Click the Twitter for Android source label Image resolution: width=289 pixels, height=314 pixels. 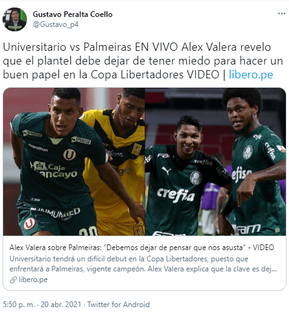(x=118, y=305)
